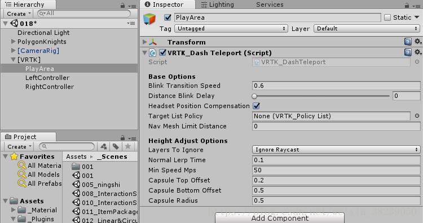Open Transform component gear settings menu

pos(418,42)
